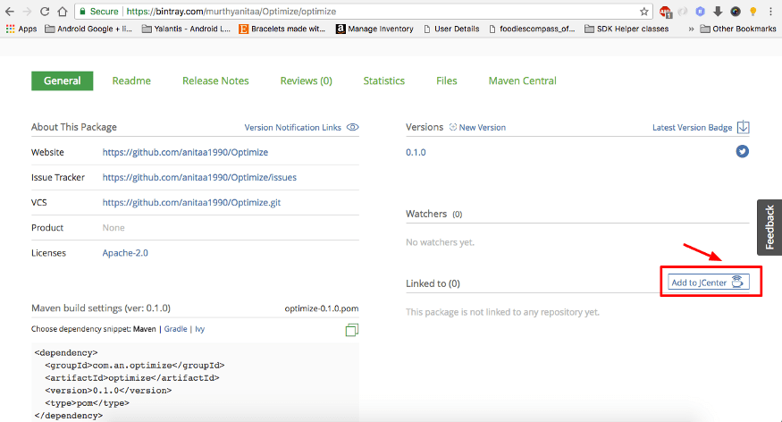The image size is (782, 422).
Task: Reload the page with refresh icon
Action: pyautogui.click(x=45, y=11)
